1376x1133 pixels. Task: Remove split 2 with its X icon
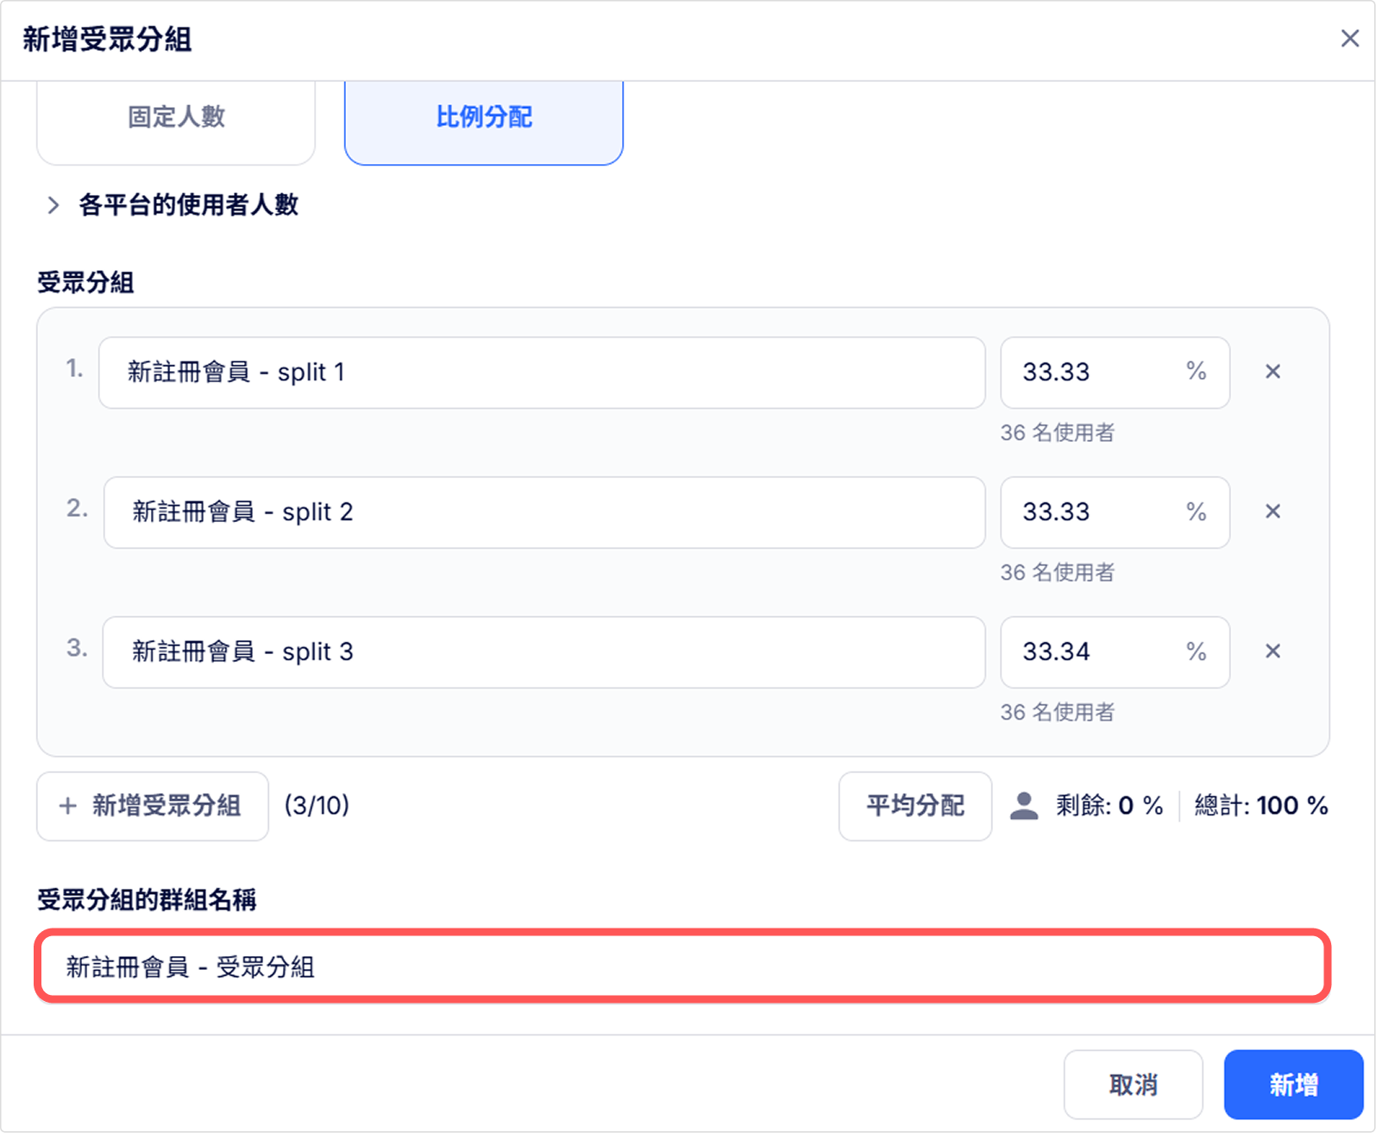coord(1272,512)
